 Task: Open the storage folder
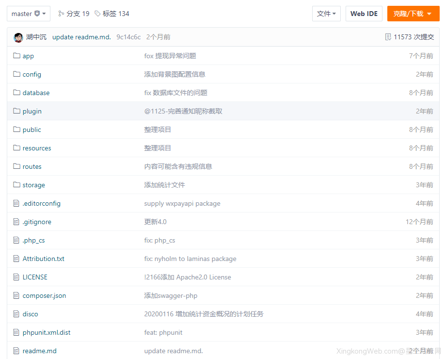(x=34, y=185)
